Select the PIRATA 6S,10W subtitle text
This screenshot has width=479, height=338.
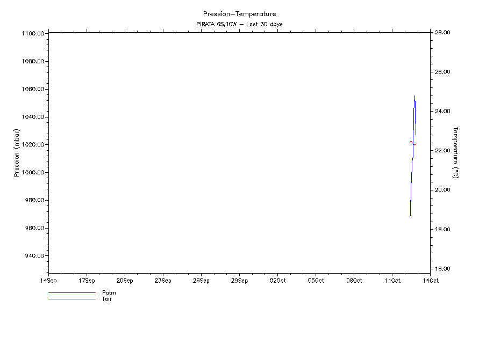pyautogui.click(x=239, y=24)
